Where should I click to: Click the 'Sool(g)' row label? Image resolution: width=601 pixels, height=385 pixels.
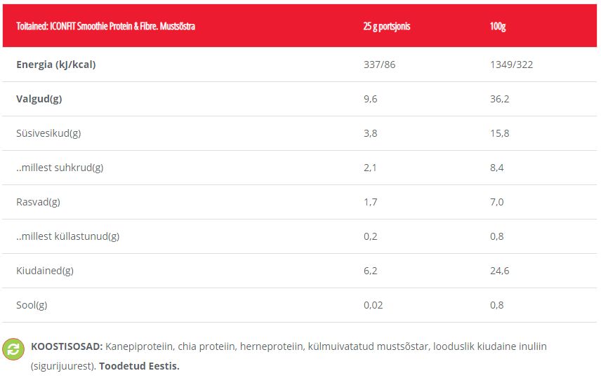tap(32, 305)
